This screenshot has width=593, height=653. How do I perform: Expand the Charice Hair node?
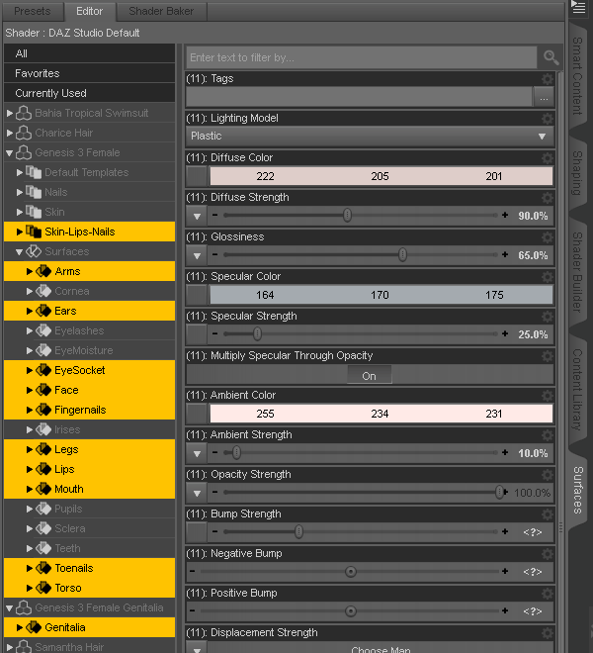[x=10, y=133]
